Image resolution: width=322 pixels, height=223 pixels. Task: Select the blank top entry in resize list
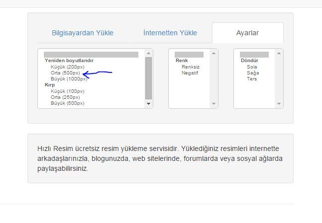(x=91, y=55)
